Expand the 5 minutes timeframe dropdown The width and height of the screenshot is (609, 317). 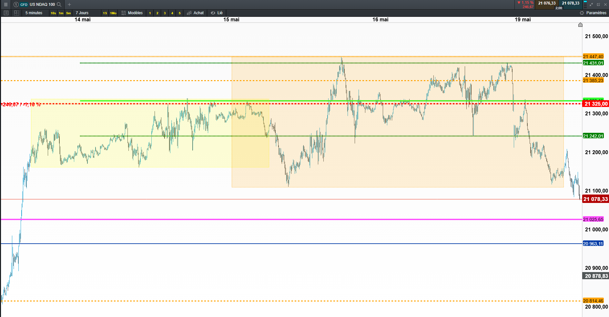click(x=34, y=13)
